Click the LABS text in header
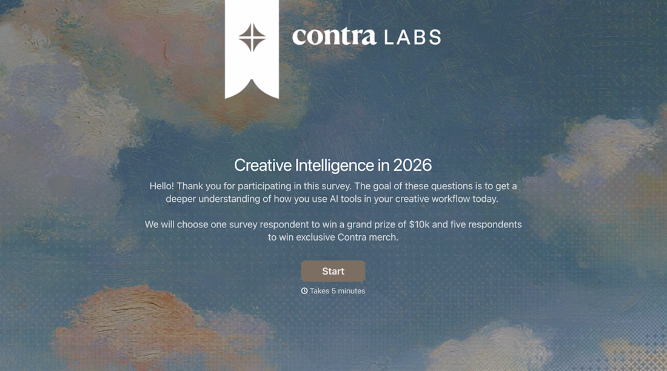667x371 pixels. click(x=412, y=38)
